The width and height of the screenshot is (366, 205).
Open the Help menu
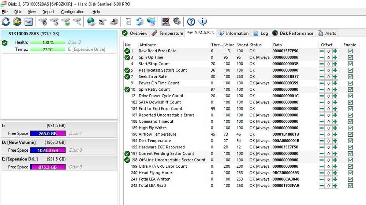point(96,12)
